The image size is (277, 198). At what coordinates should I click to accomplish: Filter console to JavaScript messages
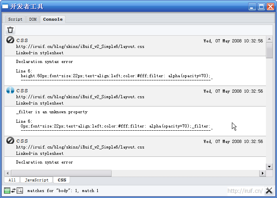[36, 180]
